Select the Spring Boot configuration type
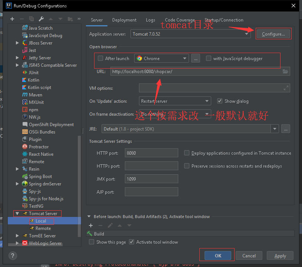Screen dimensions: 302x267 [x=40, y=177]
